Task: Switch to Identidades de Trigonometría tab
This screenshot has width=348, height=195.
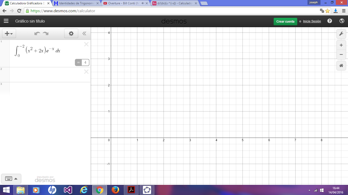Action: click(x=76, y=3)
